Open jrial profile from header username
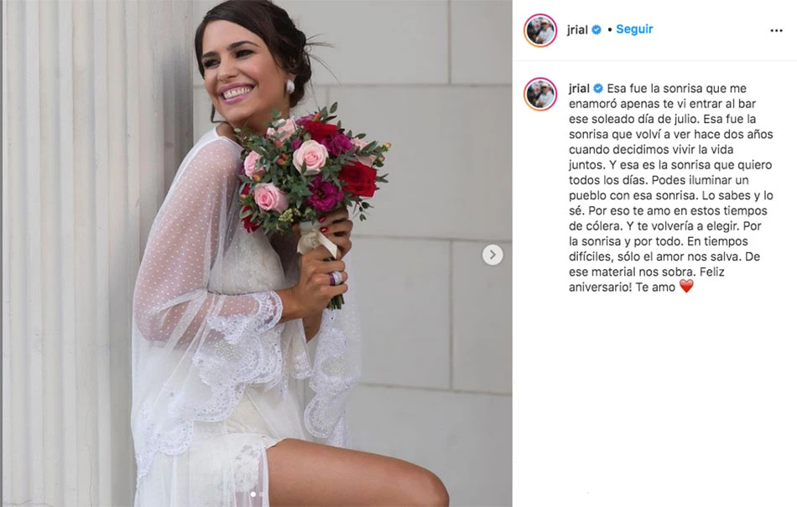The height and width of the screenshot is (507, 797). click(x=577, y=29)
